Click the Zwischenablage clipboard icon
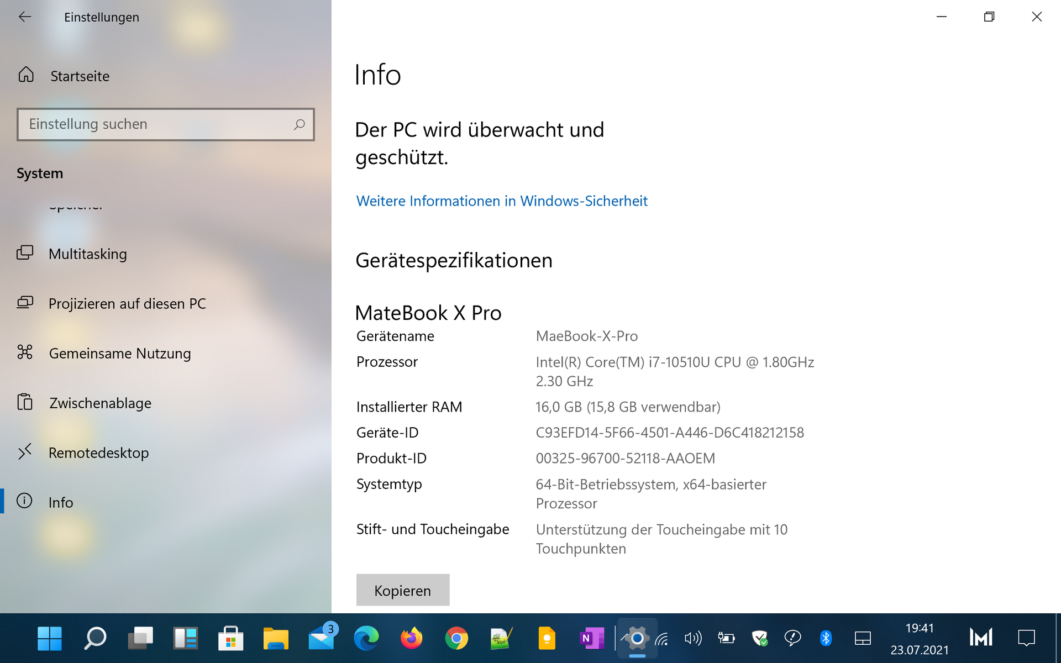This screenshot has width=1061, height=663. pyautogui.click(x=25, y=402)
